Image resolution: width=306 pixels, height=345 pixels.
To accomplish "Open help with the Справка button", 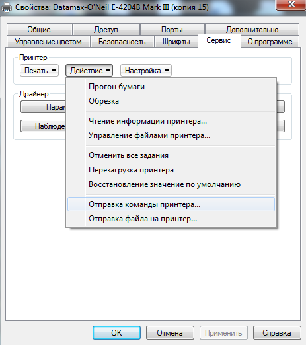I will [277, 332].
